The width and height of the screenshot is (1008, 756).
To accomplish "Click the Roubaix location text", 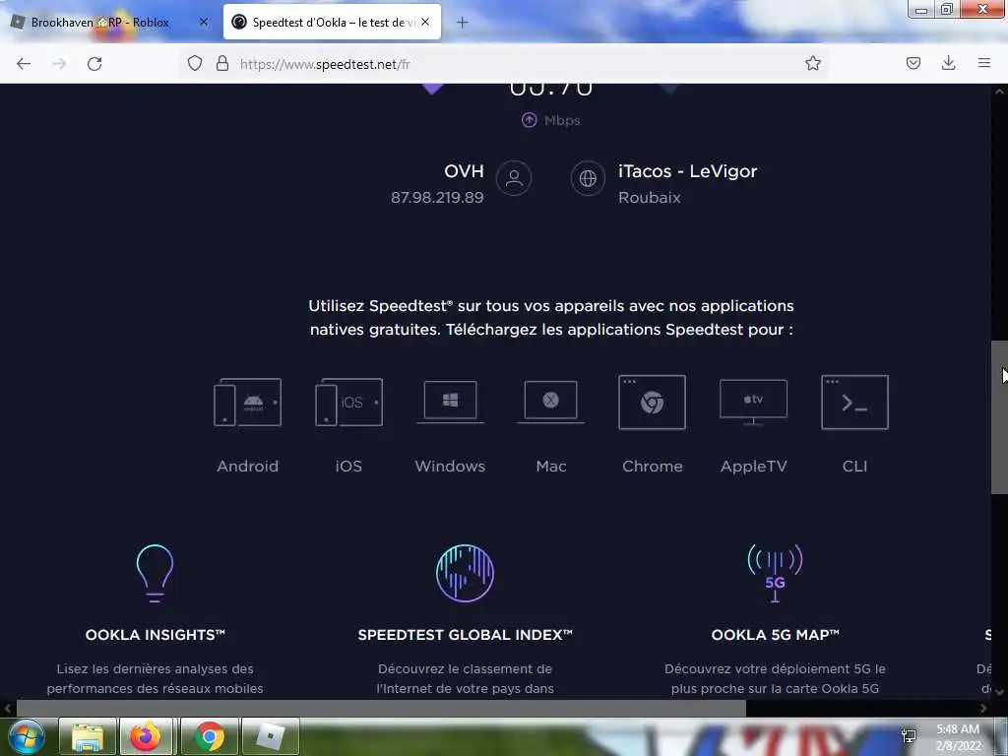I will 650,197.
